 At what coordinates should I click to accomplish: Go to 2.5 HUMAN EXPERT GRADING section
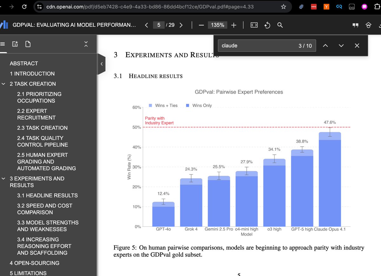point(46,162)
